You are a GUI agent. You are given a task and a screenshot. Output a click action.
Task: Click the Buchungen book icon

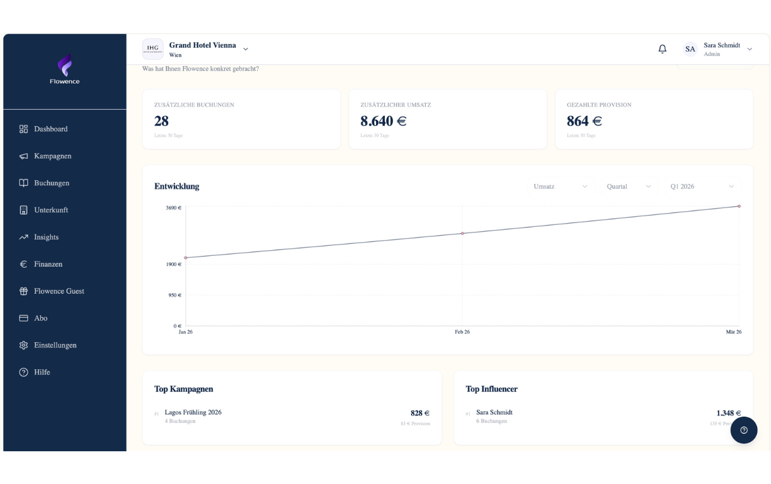point(23,183)
